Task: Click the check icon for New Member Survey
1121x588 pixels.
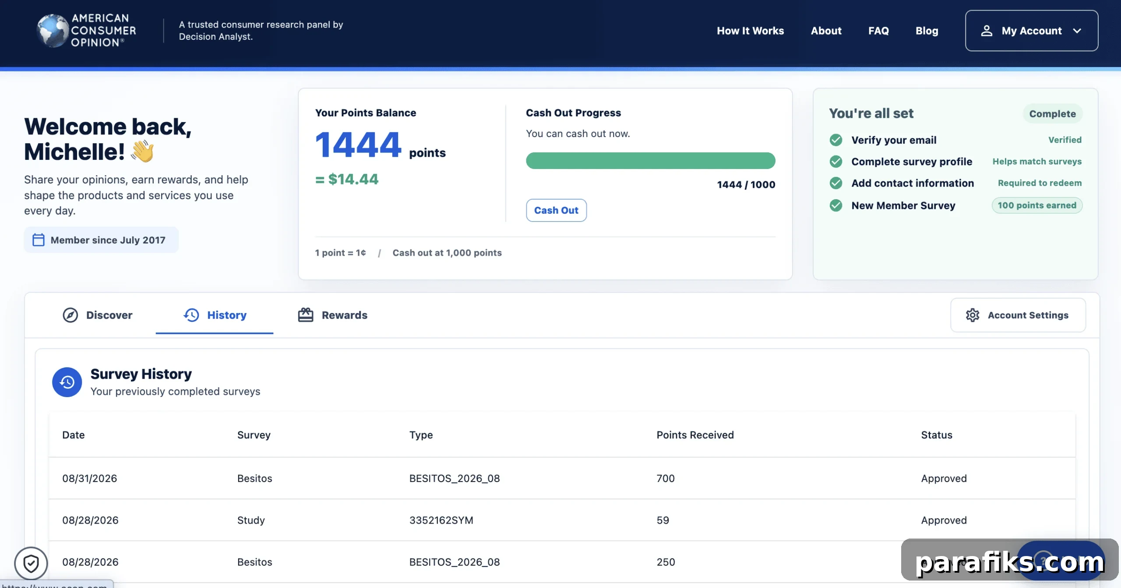Action: 835,205
